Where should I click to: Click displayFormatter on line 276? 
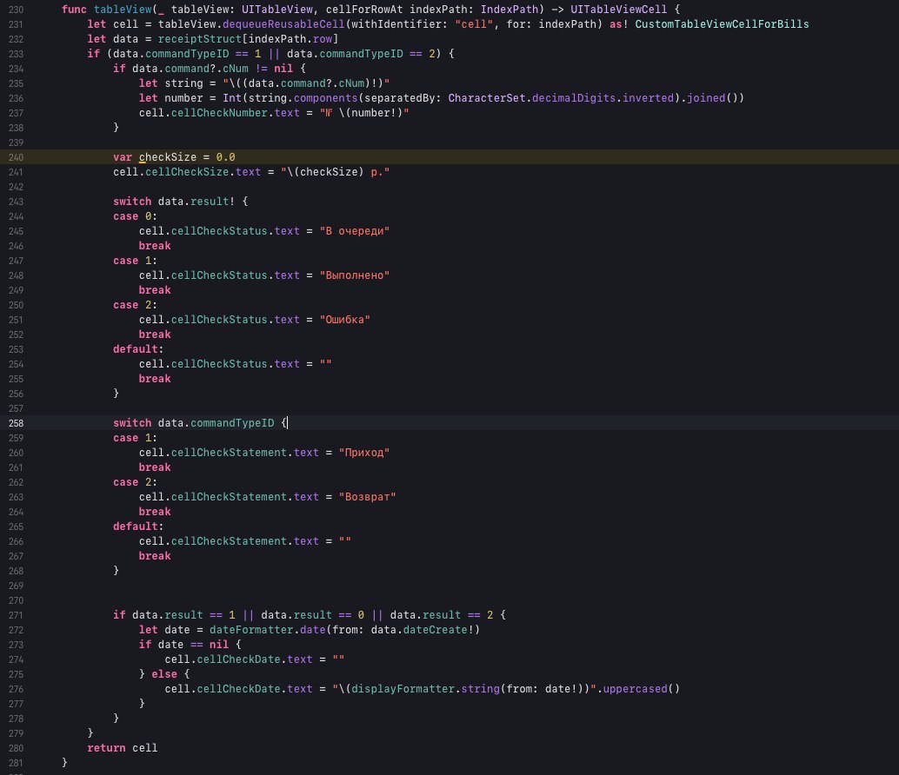click(x=403, y=689)
